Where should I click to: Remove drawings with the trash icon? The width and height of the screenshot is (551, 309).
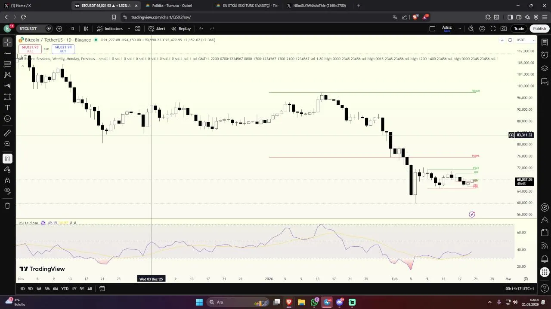(7, 206)
